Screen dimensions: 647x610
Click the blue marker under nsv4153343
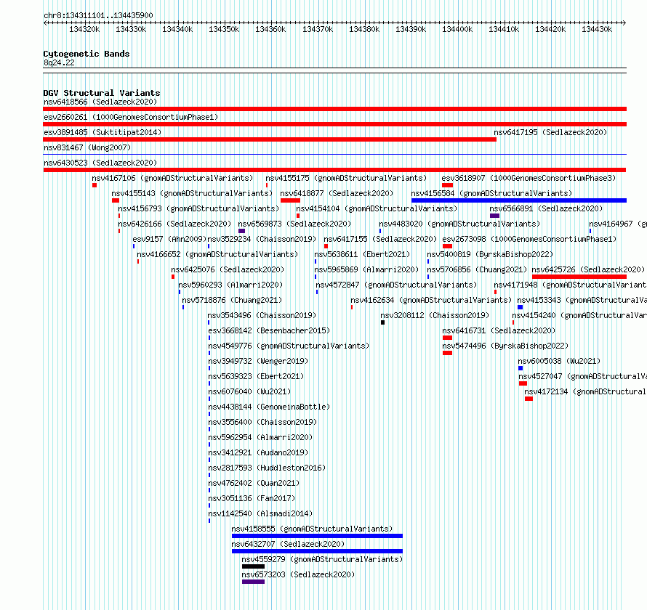(520, 307)
